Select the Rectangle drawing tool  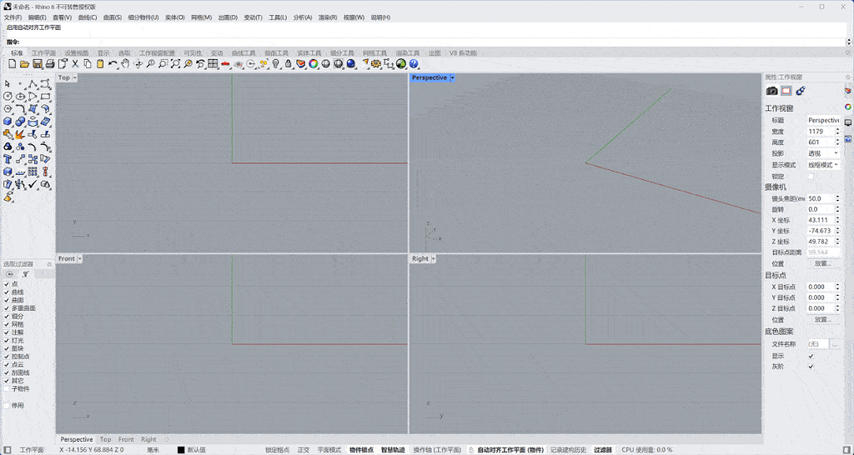(x=46, y=96)
